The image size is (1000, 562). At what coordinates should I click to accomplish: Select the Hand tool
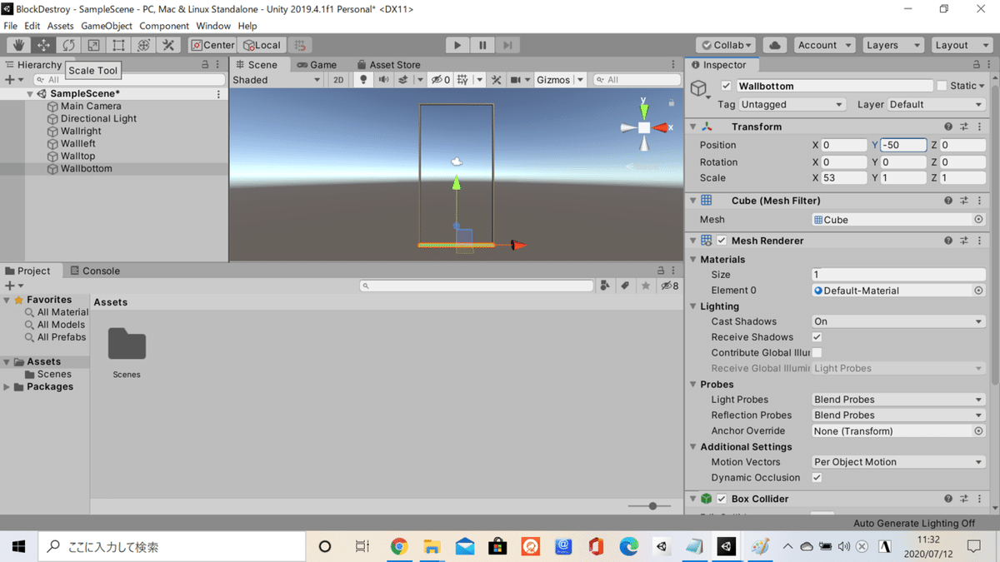(x=18, y=45)
